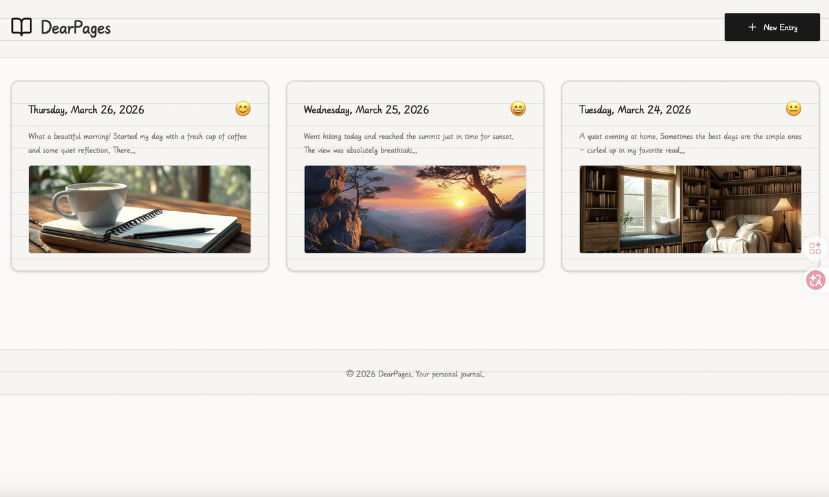
Task: Open the Tuesday, March 24, 2026 entry heading
Action: [x=635, y=110]
